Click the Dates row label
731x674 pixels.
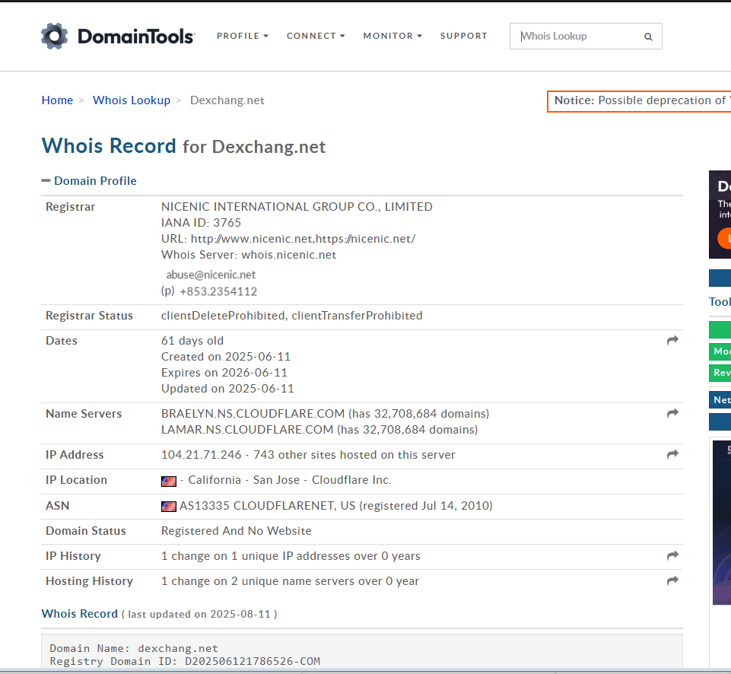(x=62, y=341)
